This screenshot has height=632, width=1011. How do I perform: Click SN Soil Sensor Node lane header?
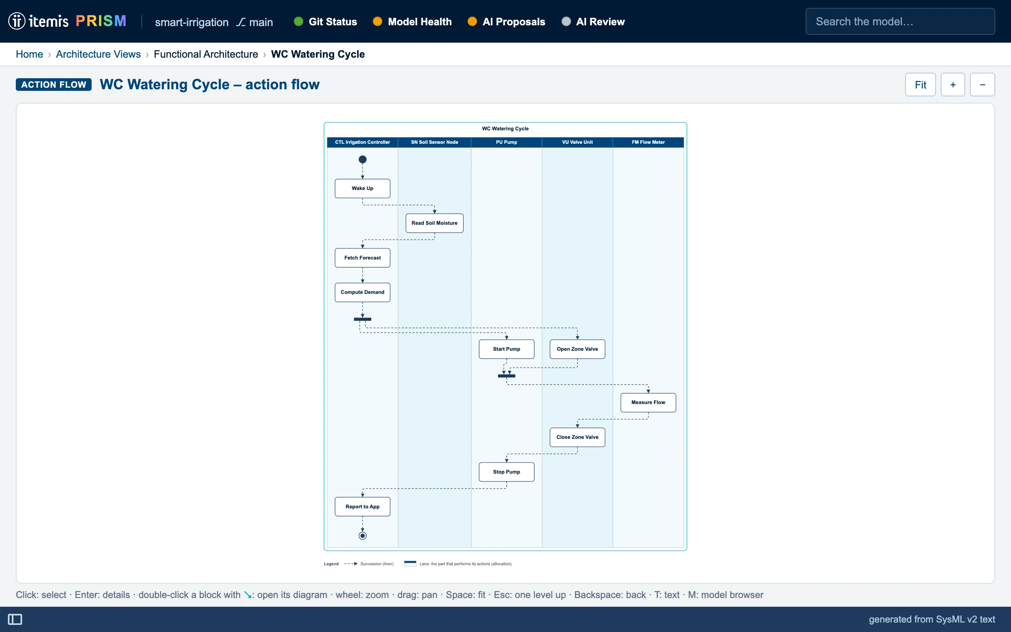[x=434, y=142]
